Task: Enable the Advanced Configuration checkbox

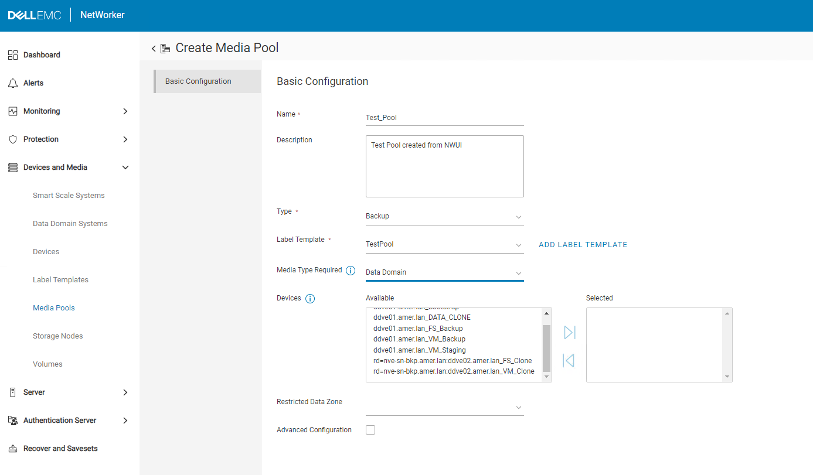Action: tap(370, 429)
